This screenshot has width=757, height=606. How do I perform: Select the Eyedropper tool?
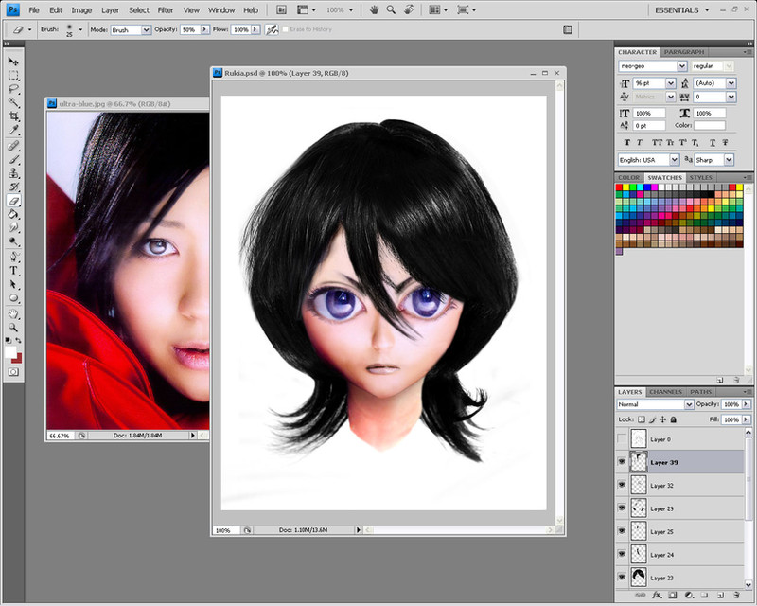(13, 130)
